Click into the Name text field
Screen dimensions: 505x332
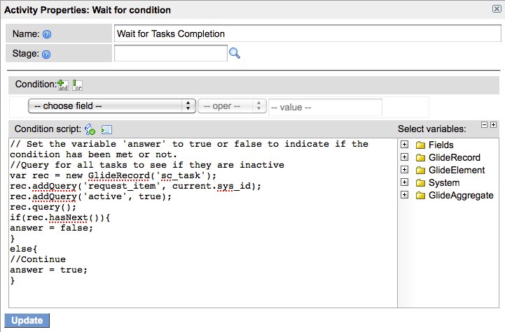[x=305, y=34]
